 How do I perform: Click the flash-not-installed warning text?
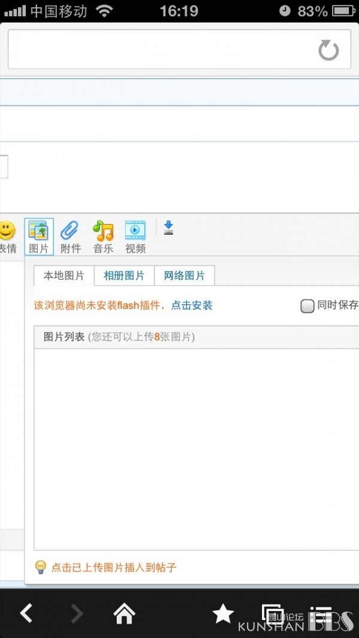point(99,305)
